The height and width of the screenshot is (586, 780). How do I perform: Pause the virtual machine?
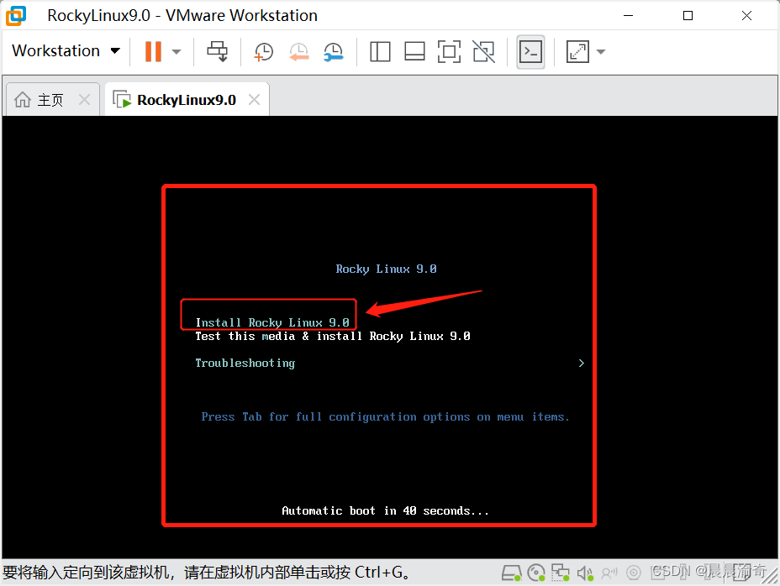153,51
